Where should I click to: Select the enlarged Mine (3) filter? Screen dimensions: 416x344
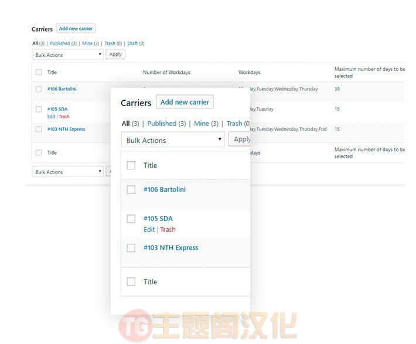206,124
